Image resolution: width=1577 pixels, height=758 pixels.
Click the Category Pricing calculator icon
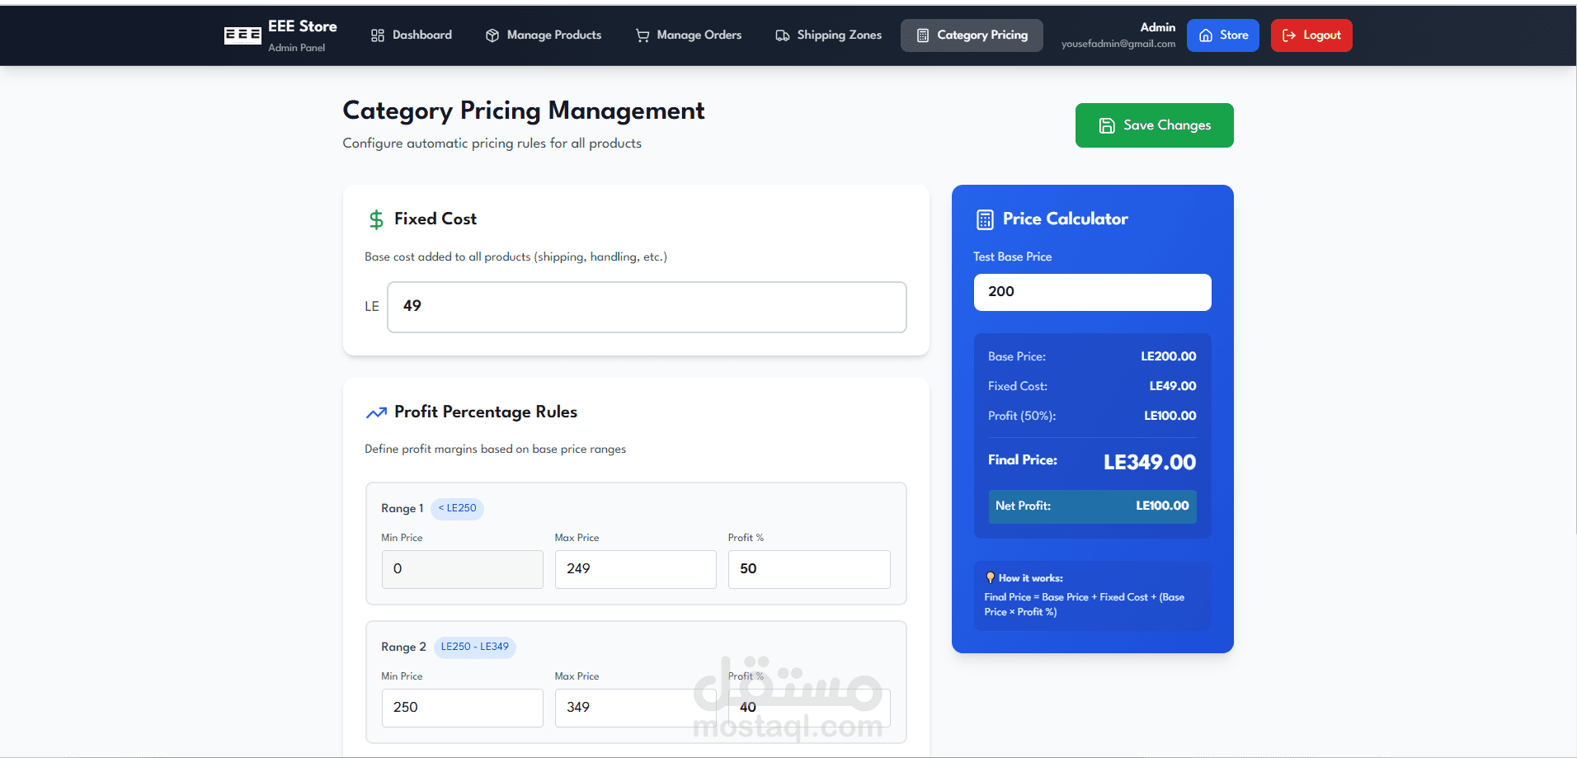[923, 35]
